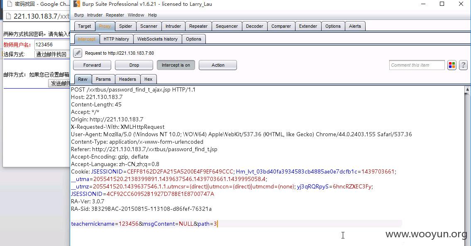This screenshot has height=246, width=471.
Task: Click the teacher username field in Chrome
Action: point(52,45)
